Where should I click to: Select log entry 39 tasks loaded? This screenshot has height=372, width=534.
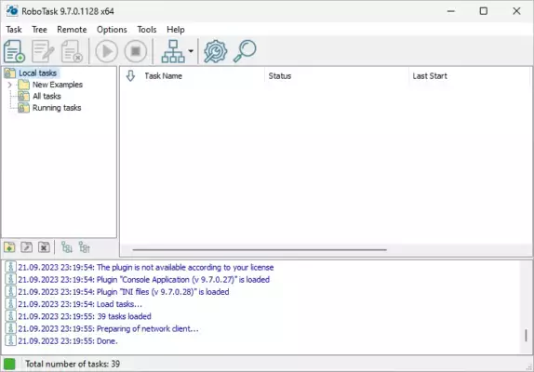85,316
